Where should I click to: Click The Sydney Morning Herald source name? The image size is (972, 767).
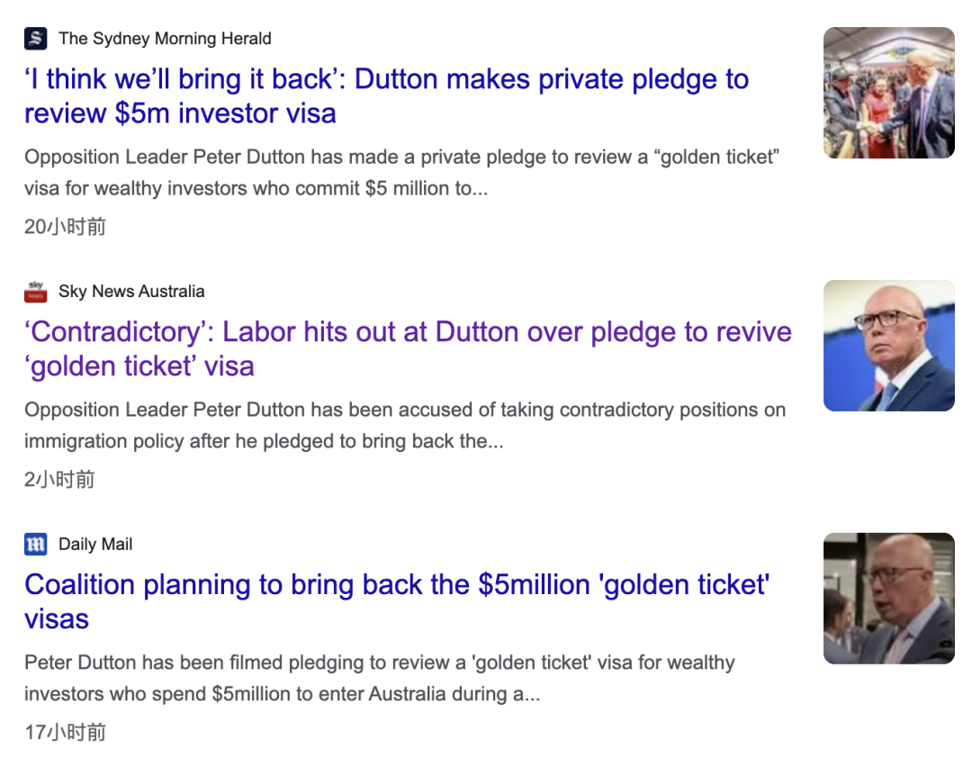click(165, 39)
